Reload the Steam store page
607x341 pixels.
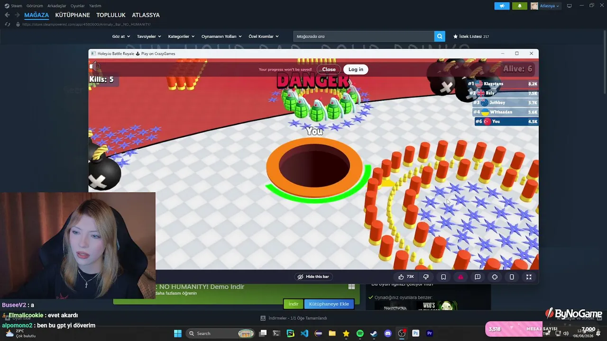pyautogui.click(x=7, y=24)
